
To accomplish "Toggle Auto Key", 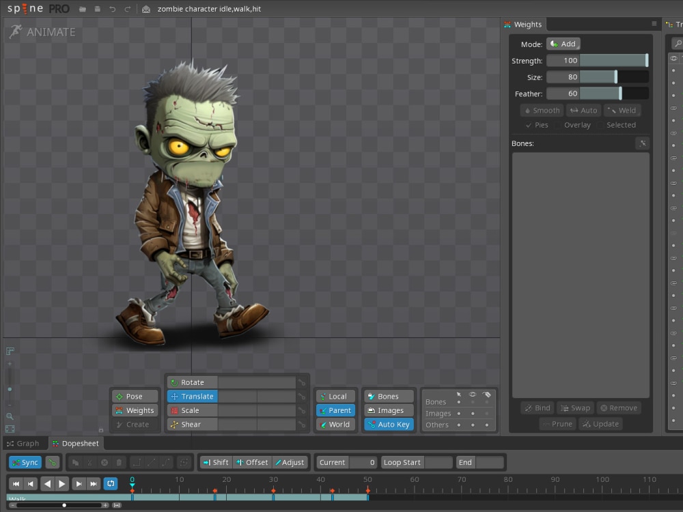I will click(x=389, y=424).
